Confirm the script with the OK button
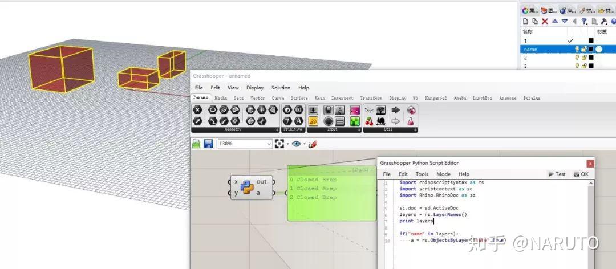 pos(581,174)
